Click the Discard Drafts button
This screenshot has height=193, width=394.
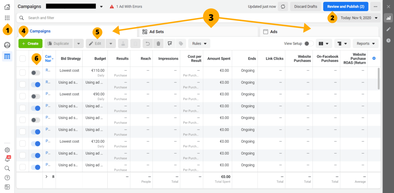tap(306, 6)
